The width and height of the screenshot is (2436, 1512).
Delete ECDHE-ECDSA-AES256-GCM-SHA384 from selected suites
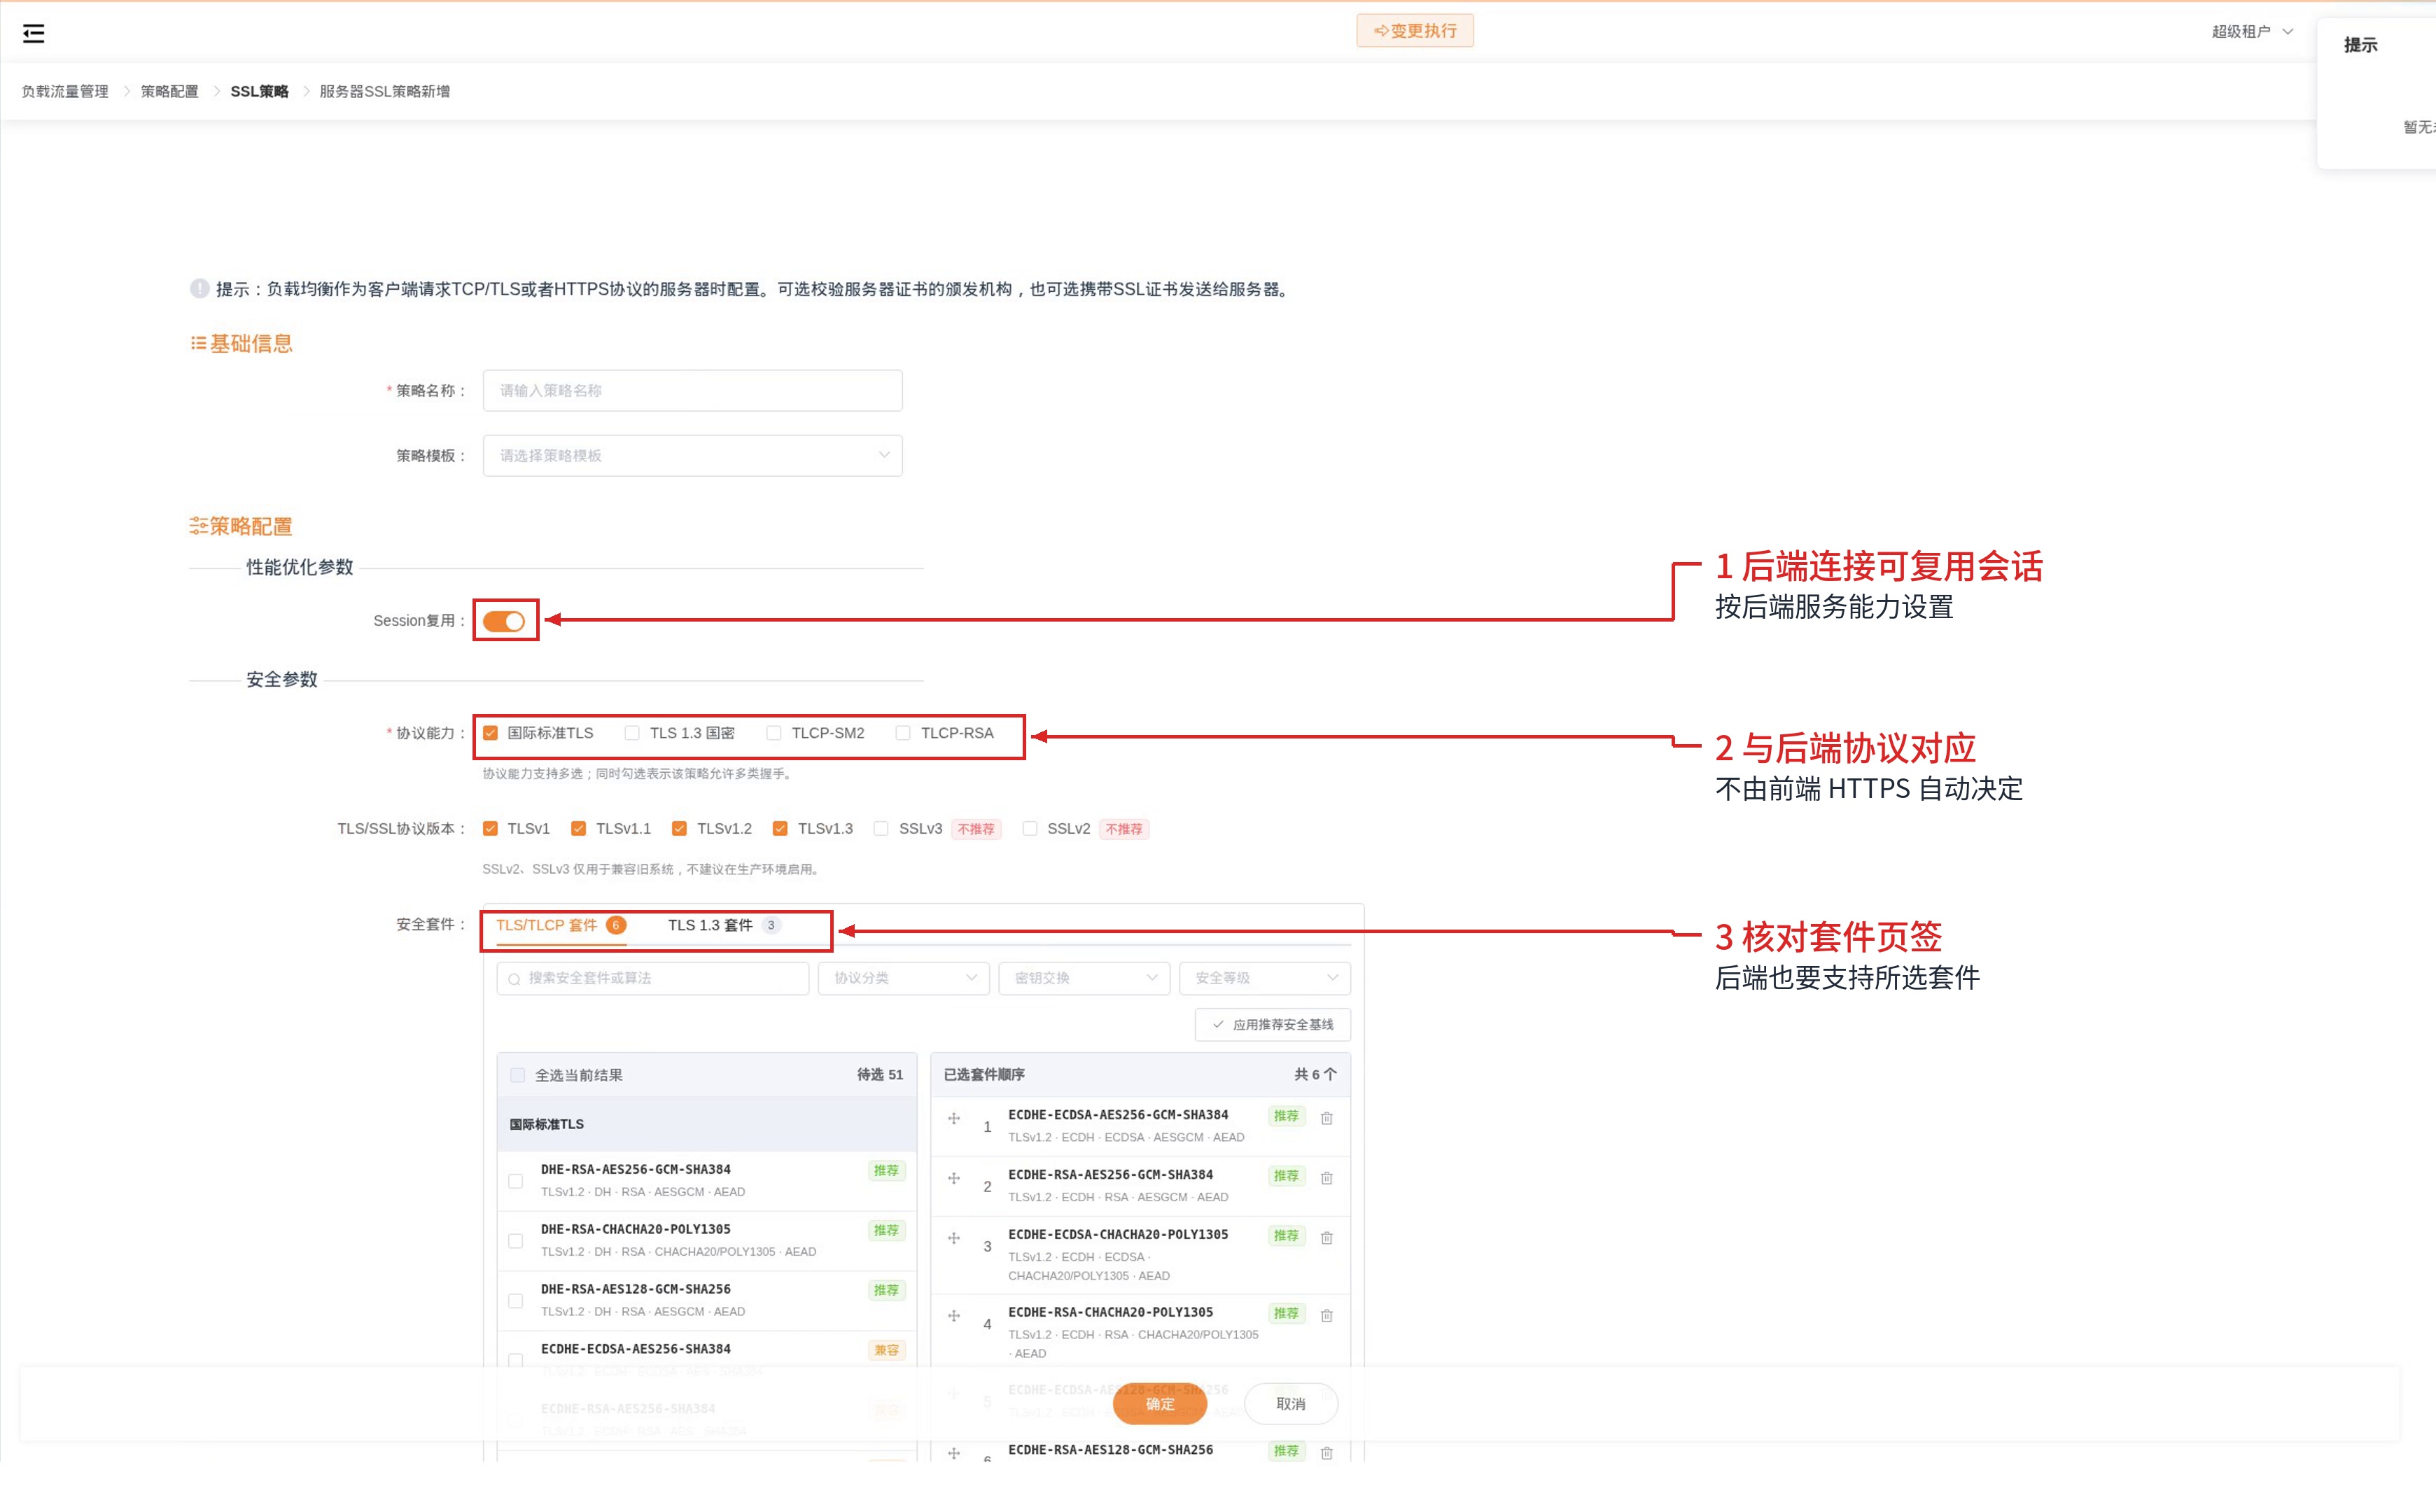(x=1326, y=1118)
